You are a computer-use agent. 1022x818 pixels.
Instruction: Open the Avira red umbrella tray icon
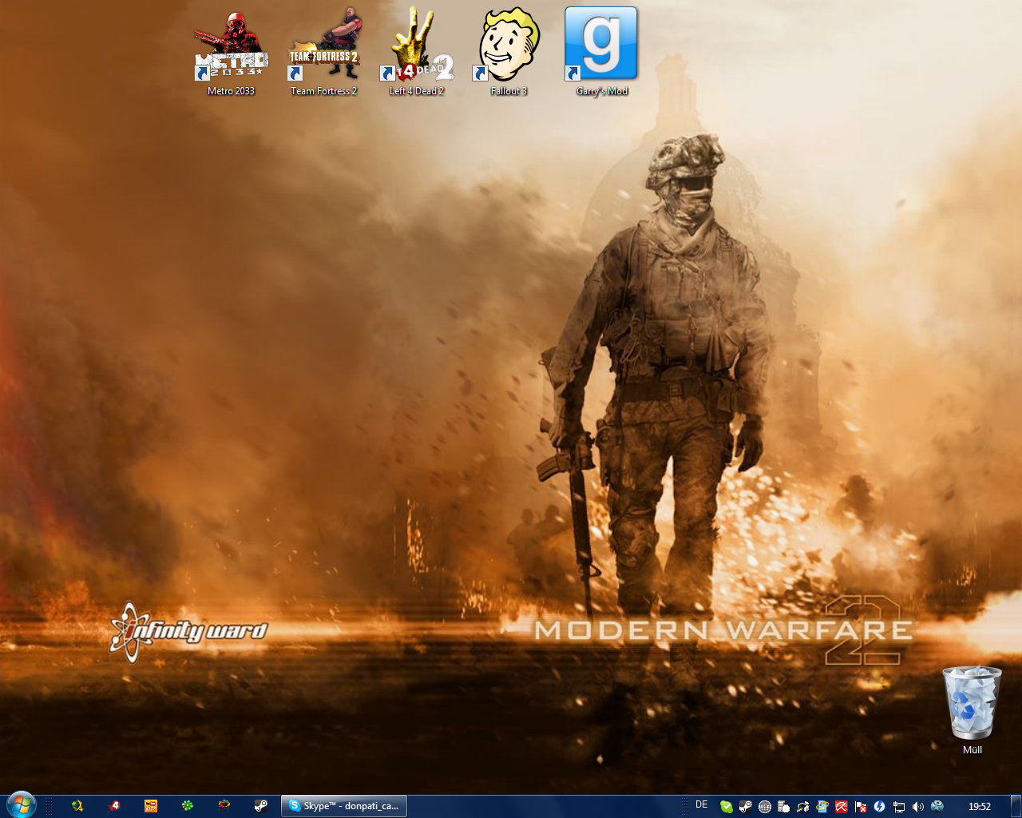click(841, 807)
